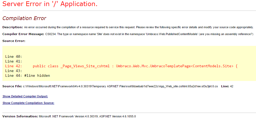Open the Show Complete Compilation Source link
The height and width of the screenshot is (120, 256).
pyautogui.click(x=28, y=103)
